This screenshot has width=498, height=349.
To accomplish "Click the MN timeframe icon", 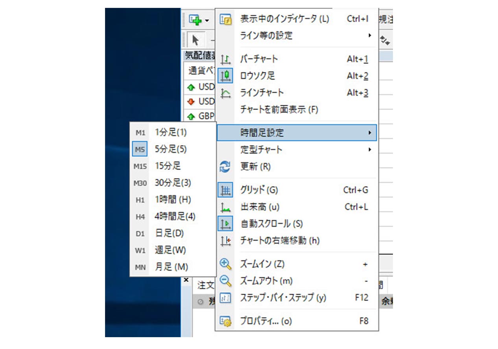I will 140,267.
